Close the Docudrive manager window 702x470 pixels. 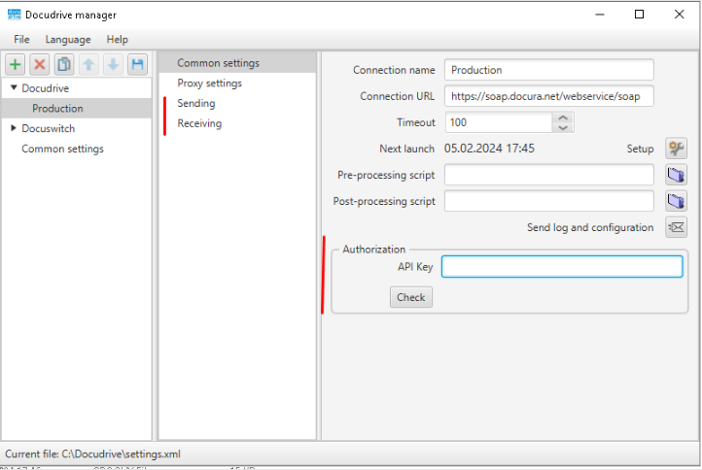680,15
